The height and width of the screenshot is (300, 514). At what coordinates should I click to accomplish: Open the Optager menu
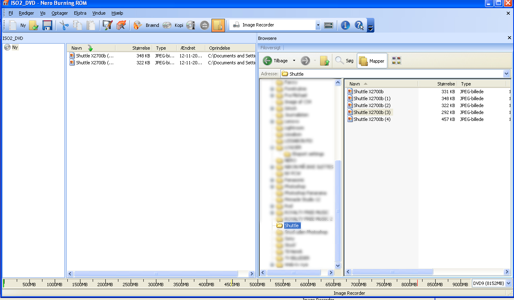coord(60,13)
